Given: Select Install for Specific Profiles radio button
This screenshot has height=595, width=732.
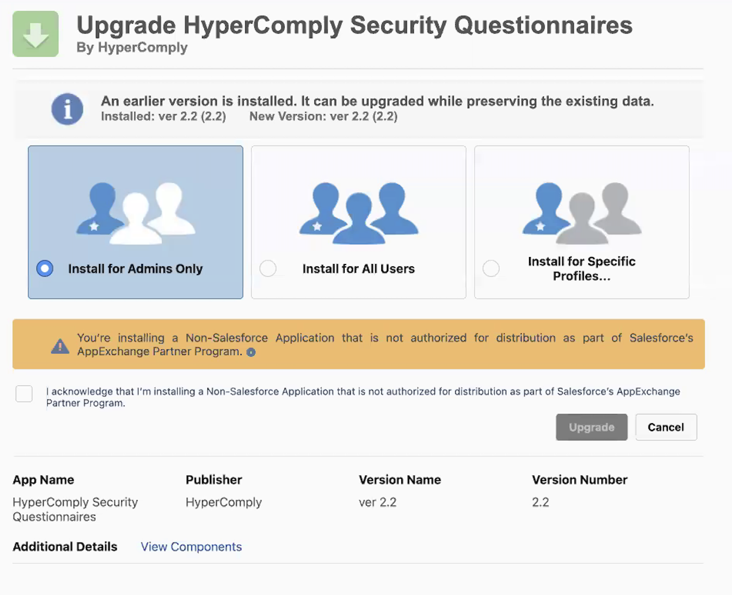Looking at the screenshot, I should pyautogui.click(x=491, y=268).
